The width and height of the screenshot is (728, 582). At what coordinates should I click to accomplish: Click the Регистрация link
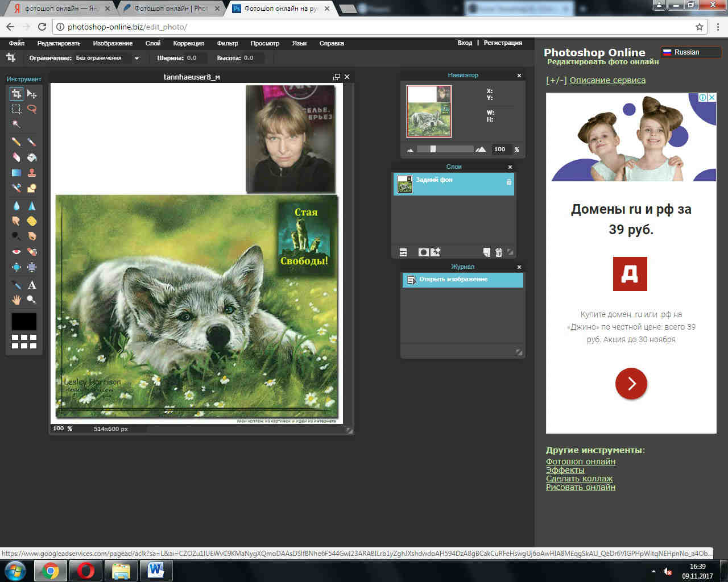(503, 43)
